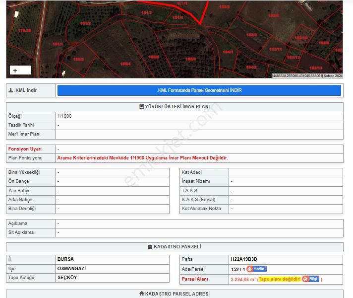Click the Kadastro Parseli header grid icon
The image size is (353, 298).
[150, 247]
